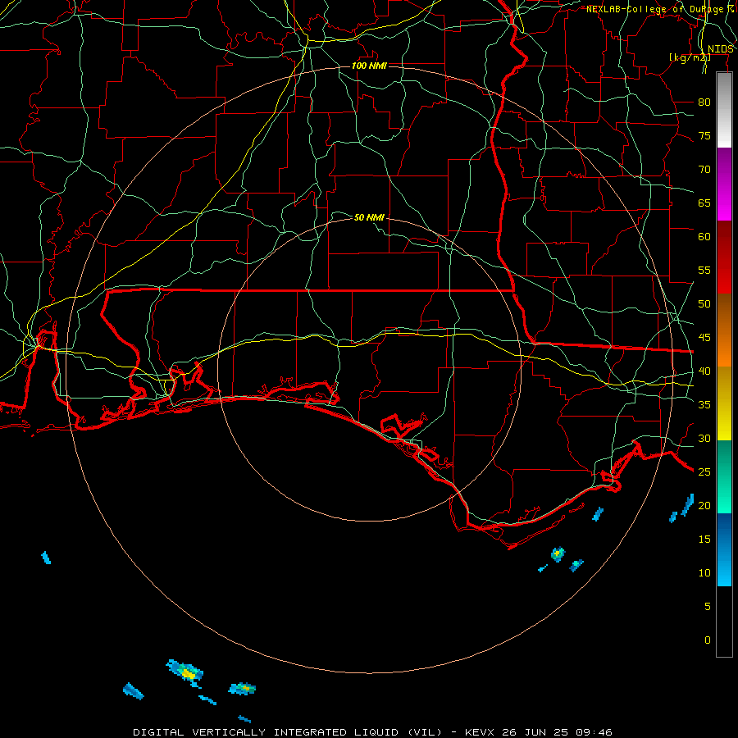The image size is (738, 738).
Task: Click the 5 value on the color scale
Action: tap(708, 607)
